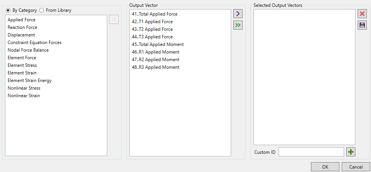
Task: Select the By Category radio button
Action: click(x=8, y=10)
